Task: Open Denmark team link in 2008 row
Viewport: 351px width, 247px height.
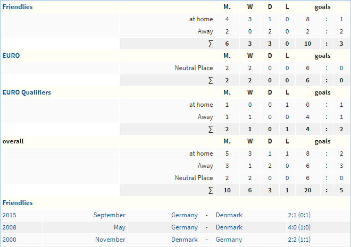Action: coord(229,227)
